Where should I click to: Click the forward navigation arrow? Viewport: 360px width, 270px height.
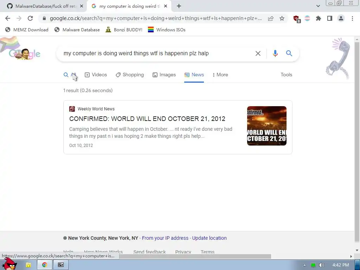(x=19, y=18)
